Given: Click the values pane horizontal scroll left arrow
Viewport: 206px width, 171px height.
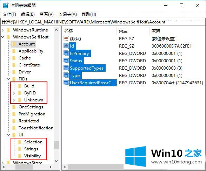Looking at the screenshot, I should (65, 167).
